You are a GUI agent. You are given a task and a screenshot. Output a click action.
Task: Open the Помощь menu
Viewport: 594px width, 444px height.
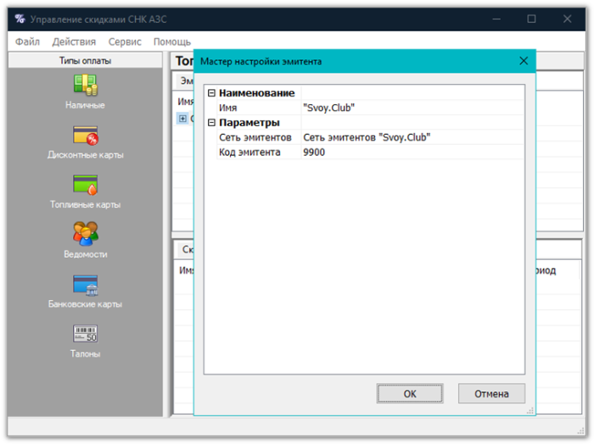coord(172,42)
